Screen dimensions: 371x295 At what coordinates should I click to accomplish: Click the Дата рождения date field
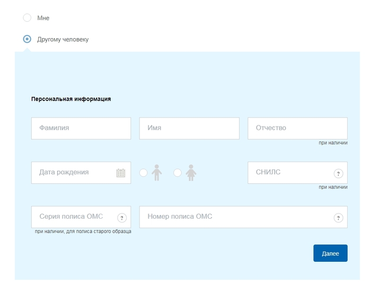tap(72, 173)
